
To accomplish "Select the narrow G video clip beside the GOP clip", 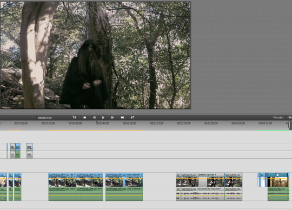I will point(11,180).
